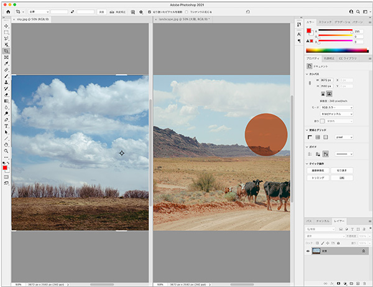This screenshot has width=373, height=287.
Task: Hide the background layer with the eye icon
Action: (x=308, y=251)
